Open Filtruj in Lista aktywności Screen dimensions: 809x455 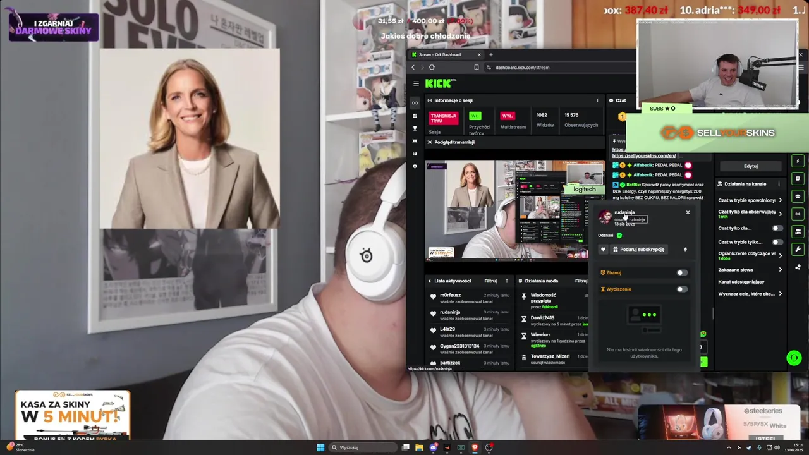click(490, 281)
